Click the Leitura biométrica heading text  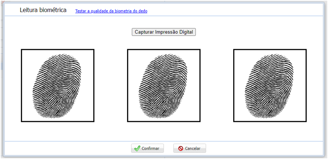click(43, 10)
